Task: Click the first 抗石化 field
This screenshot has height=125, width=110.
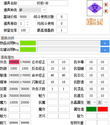Action: [x=91, y=75]
